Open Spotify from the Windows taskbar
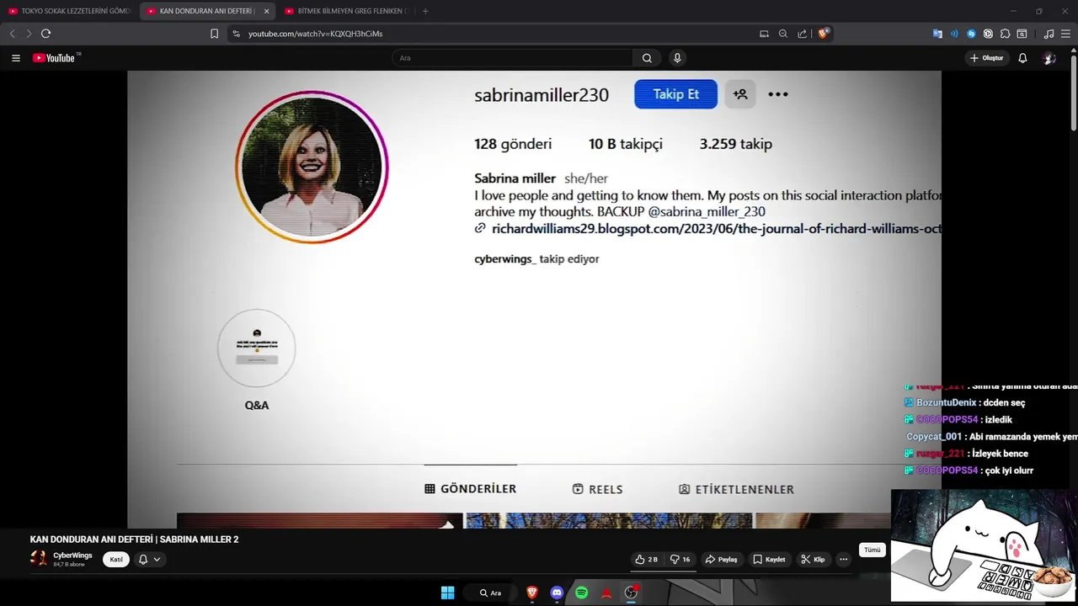This screenshot has width=1078, height=606. tap(581, 593)
